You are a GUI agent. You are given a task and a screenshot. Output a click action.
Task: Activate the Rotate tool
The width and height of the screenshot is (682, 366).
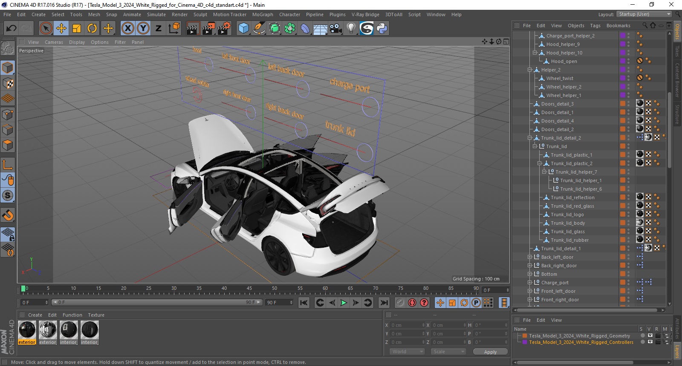tap(92, 29)
